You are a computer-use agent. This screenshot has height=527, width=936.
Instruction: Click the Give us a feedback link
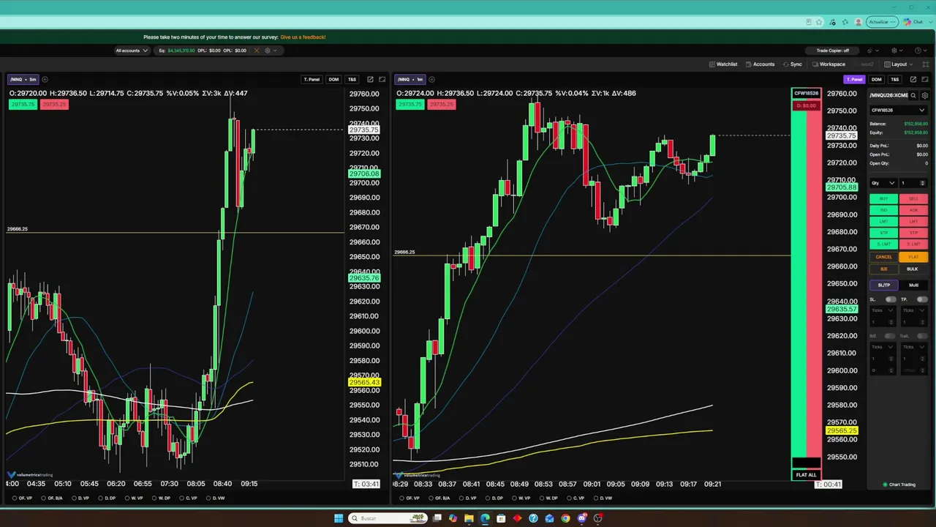(x=303, y=37)
